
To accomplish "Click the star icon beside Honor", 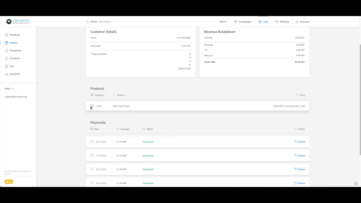I will [x=87, y=21].
